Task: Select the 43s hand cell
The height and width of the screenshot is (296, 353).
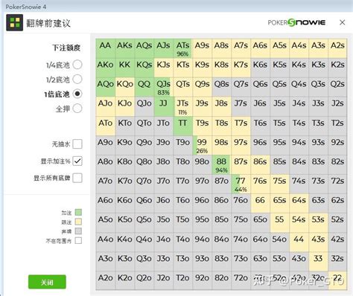Action: [319, 242]
